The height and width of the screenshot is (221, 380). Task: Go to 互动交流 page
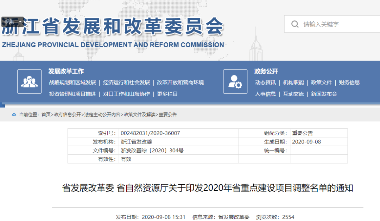click(x=293, y=94)
